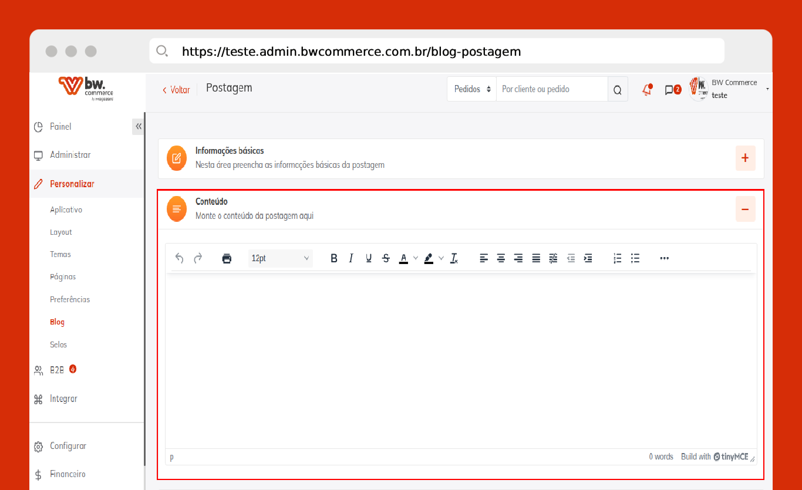Click the print icon in editor toolbar
Screen dimensions: 802x490
(227, 258)
